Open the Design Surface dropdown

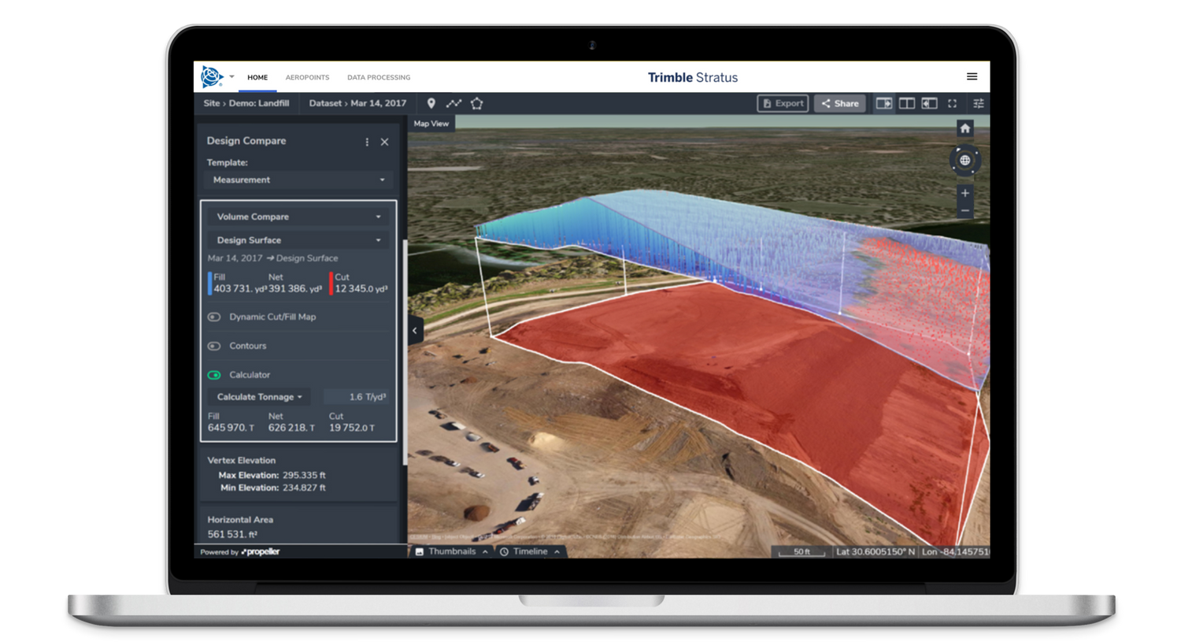(x=298, y=240)
